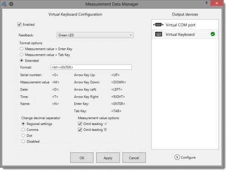Click the Serial number label
Screen dimensions: 228x172
coord(31,75)
